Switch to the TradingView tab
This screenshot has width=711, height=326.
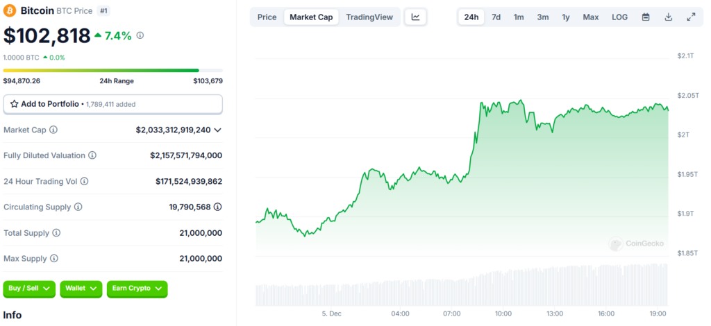click(x=369, y=17)
